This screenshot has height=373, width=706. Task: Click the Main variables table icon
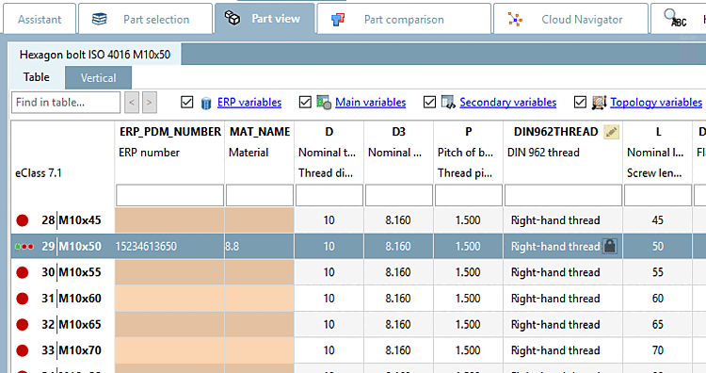pos(324,103)
